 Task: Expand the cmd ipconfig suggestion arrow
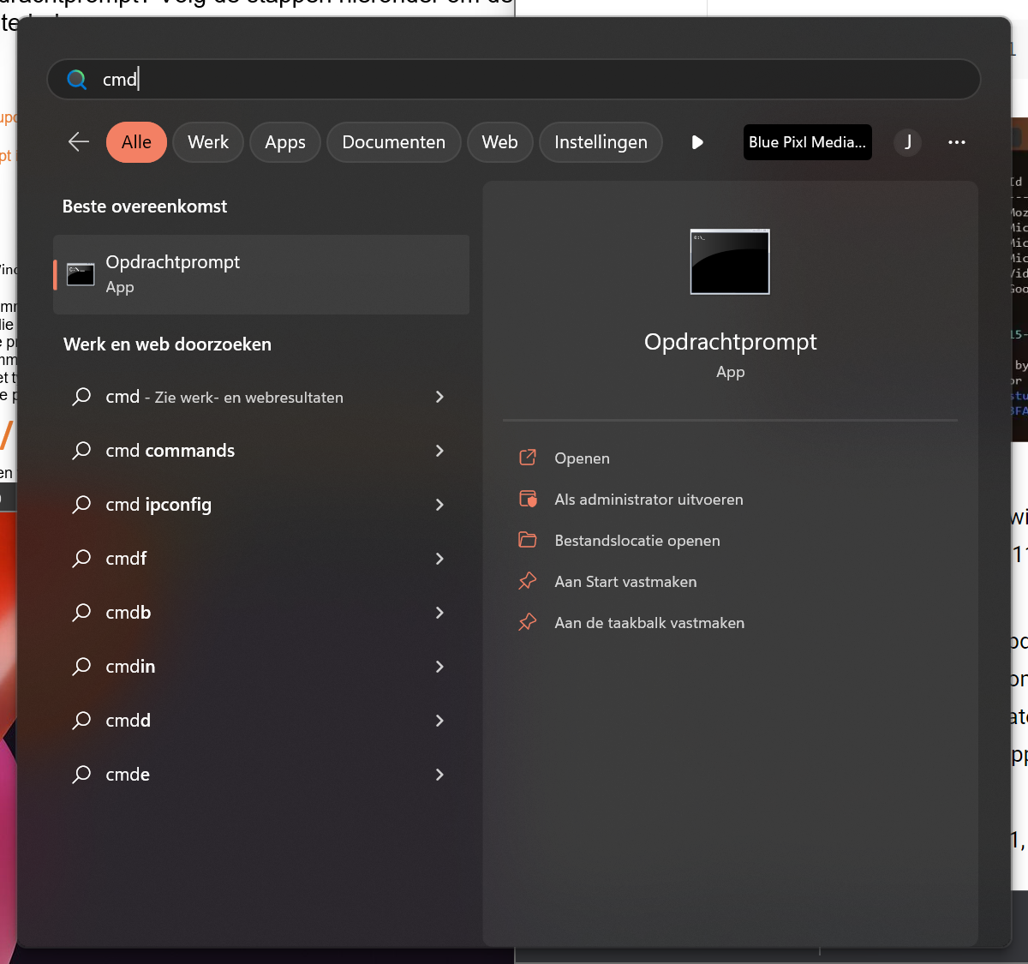coord(439,505)
